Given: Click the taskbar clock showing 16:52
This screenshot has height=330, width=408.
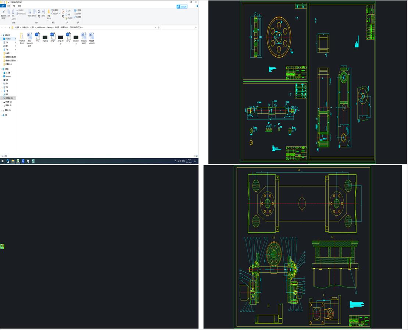Looking at the screenshot, I should [189, 161].
